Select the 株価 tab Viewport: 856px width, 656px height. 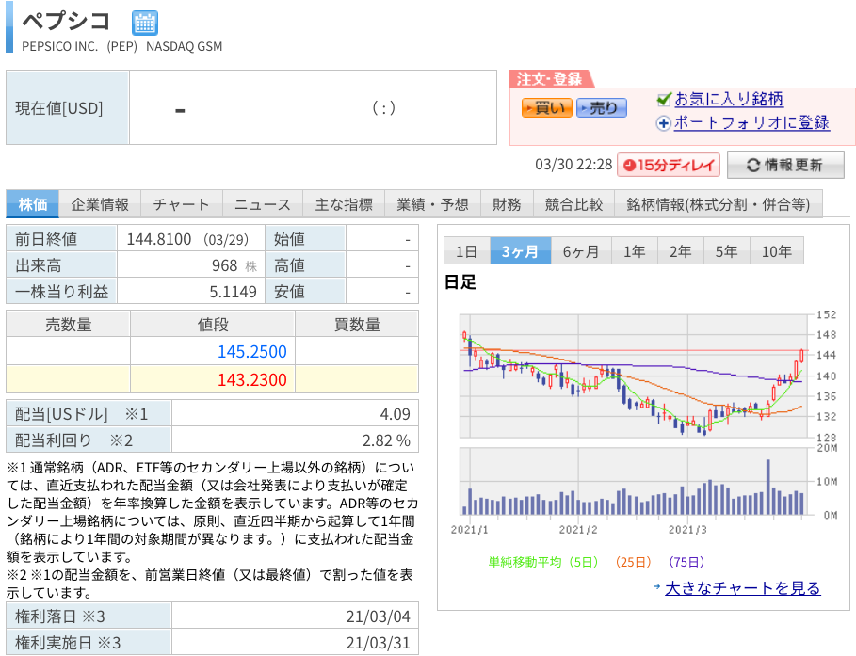pyautogui.click(x=33, y=204)
